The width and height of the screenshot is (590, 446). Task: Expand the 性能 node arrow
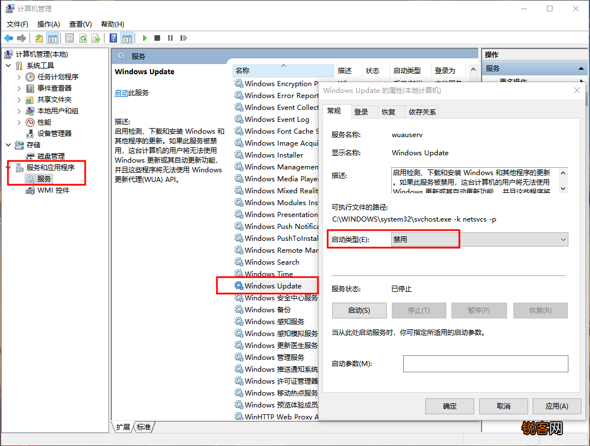pos(19,122)
